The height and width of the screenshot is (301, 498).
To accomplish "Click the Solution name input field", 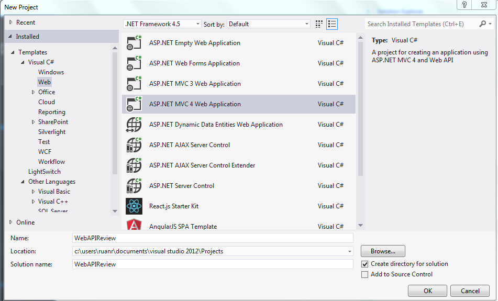I will click(213, 264).
